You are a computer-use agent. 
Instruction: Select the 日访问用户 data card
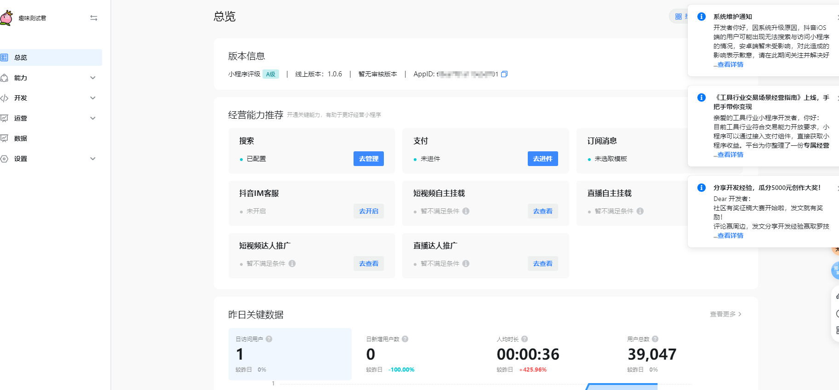(290, 354)
